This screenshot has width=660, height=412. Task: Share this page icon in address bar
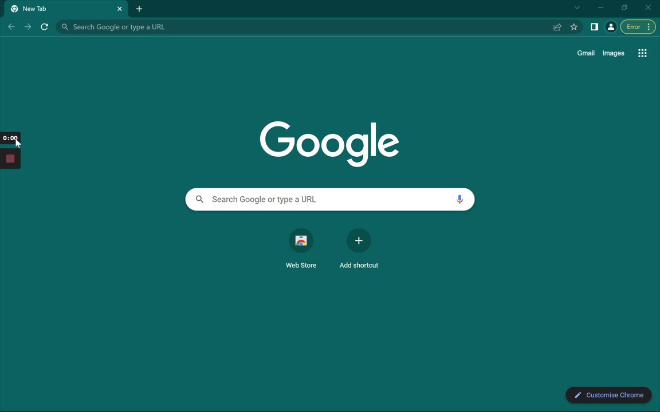click(557, 27)
